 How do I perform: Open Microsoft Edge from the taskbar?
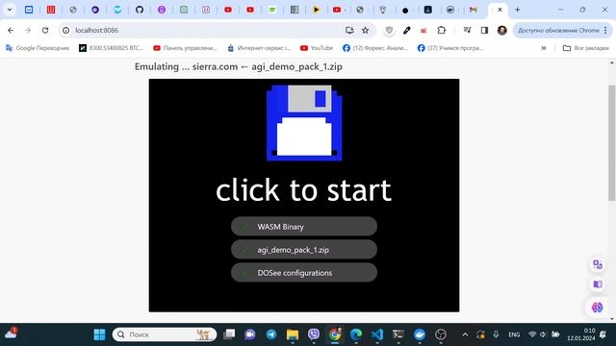pyautogui.click(x=356, y=334)
